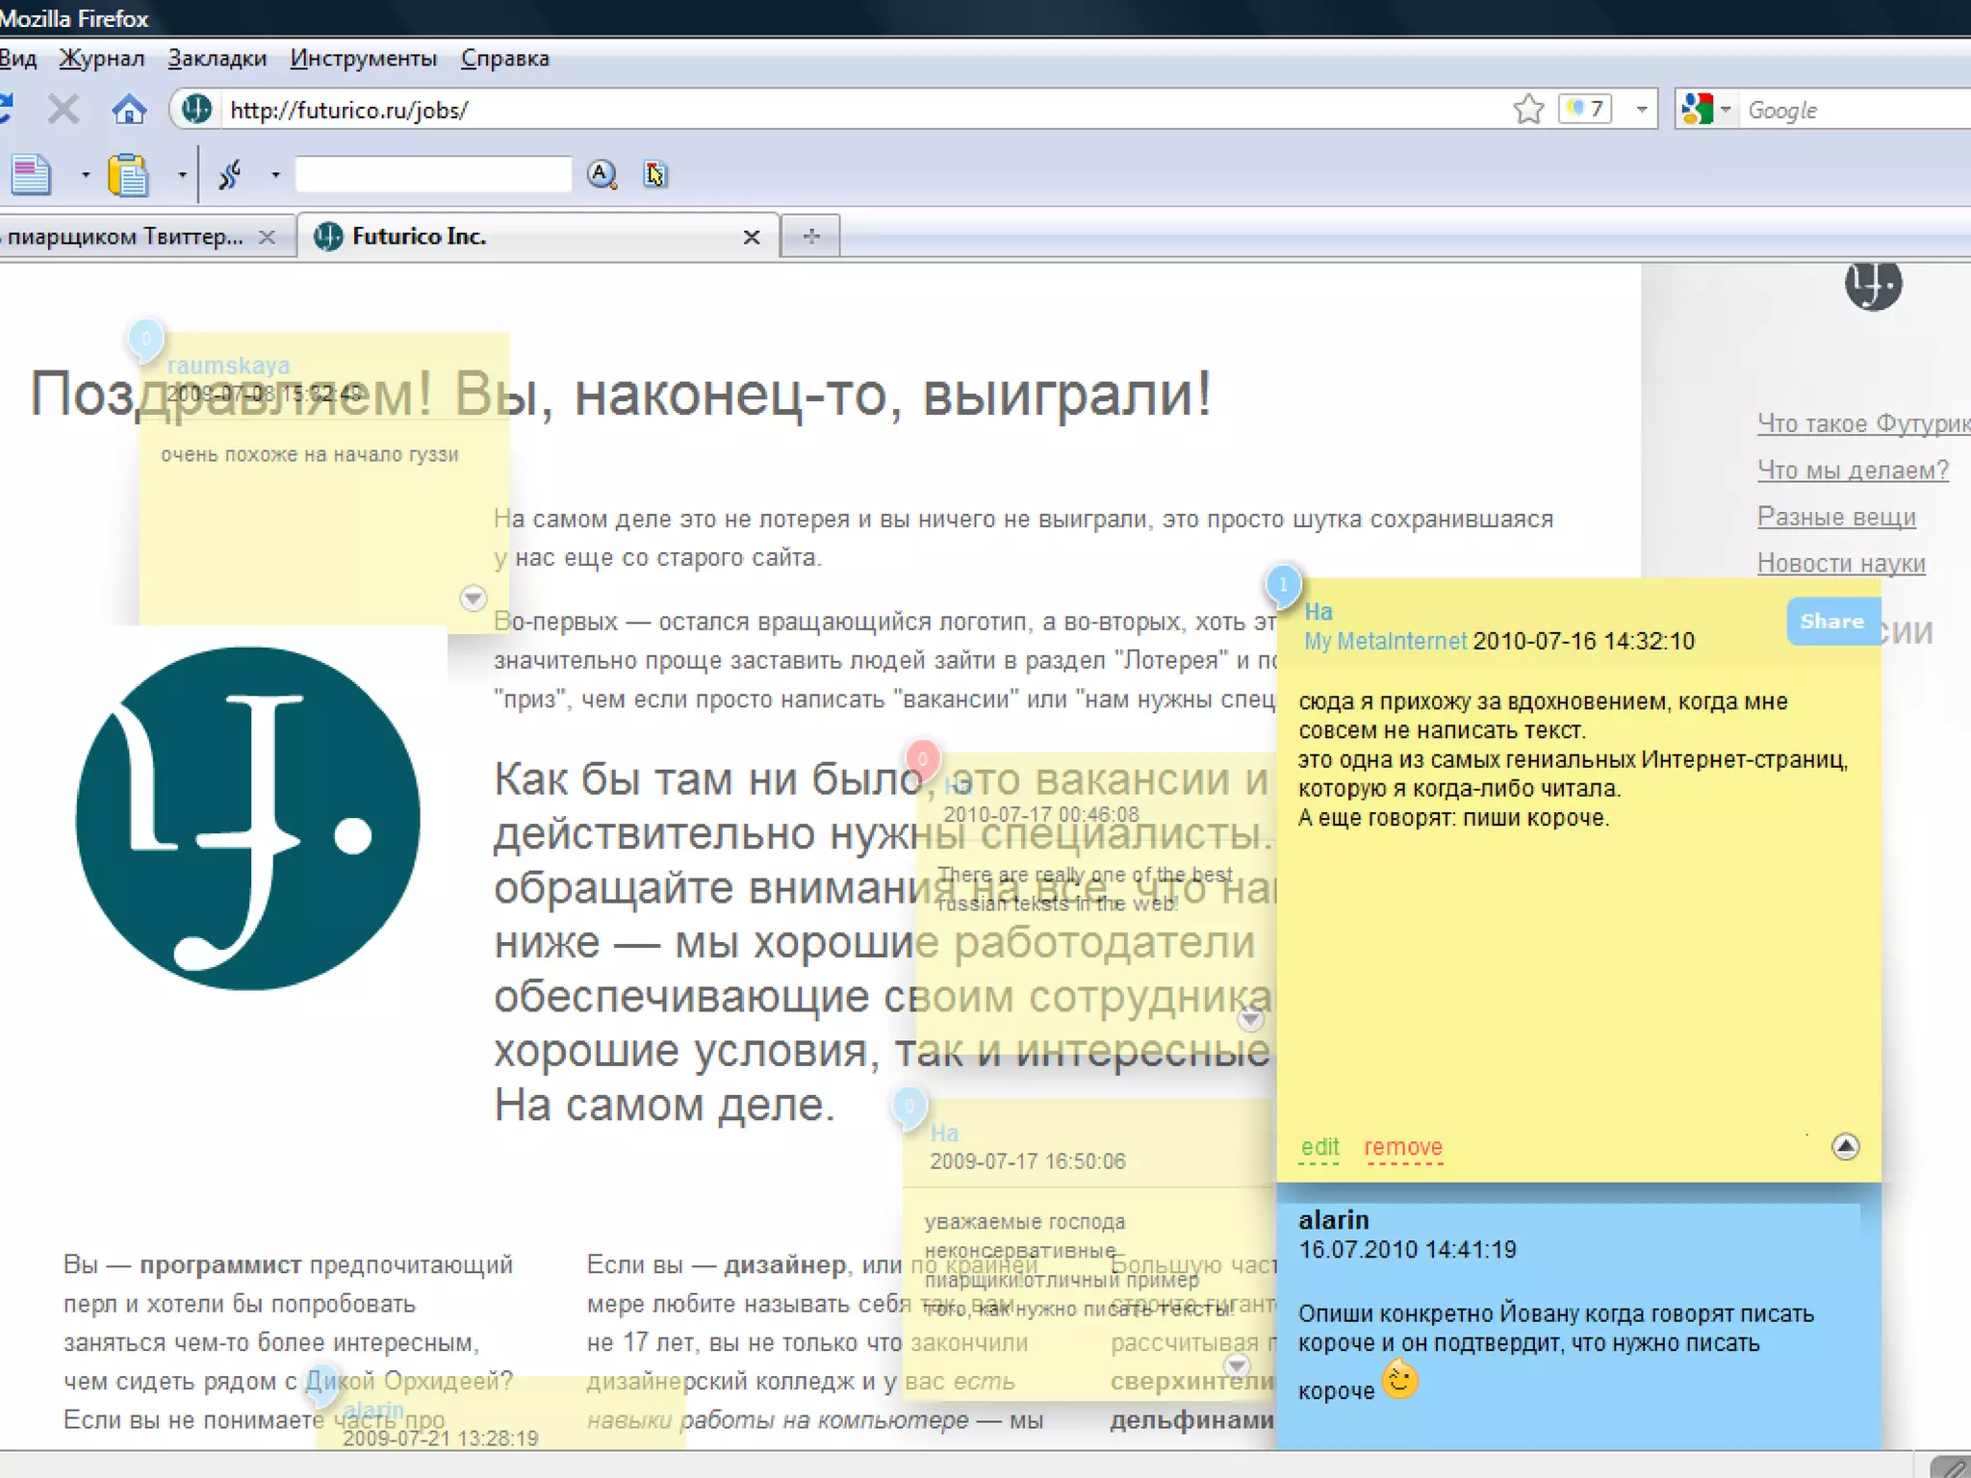Open the Закладки menu
This screenshot has height=1478, width=1971.
click(217, 59)
